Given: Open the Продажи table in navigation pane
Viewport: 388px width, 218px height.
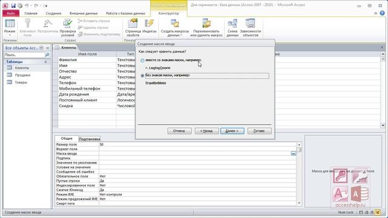Looking at the screenshot, I should (22, 75).
